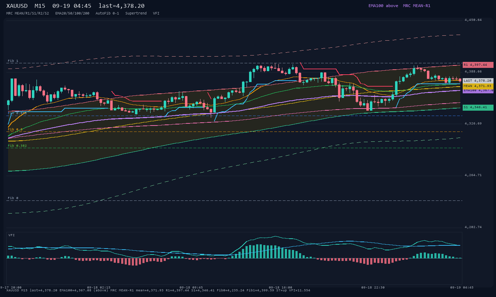Click Fib0=4,235.24 in the bottom status line

[231, 290]
